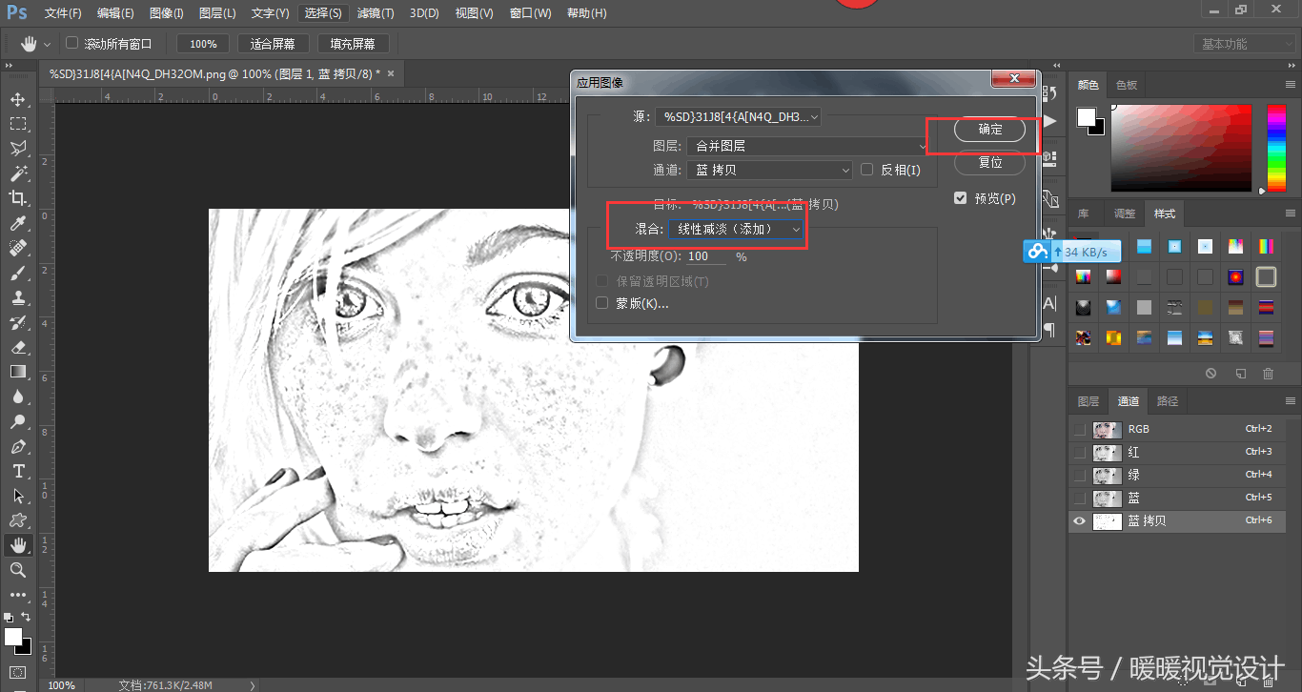
Task: Select the History Brush tool
Action: pos(18,322)
